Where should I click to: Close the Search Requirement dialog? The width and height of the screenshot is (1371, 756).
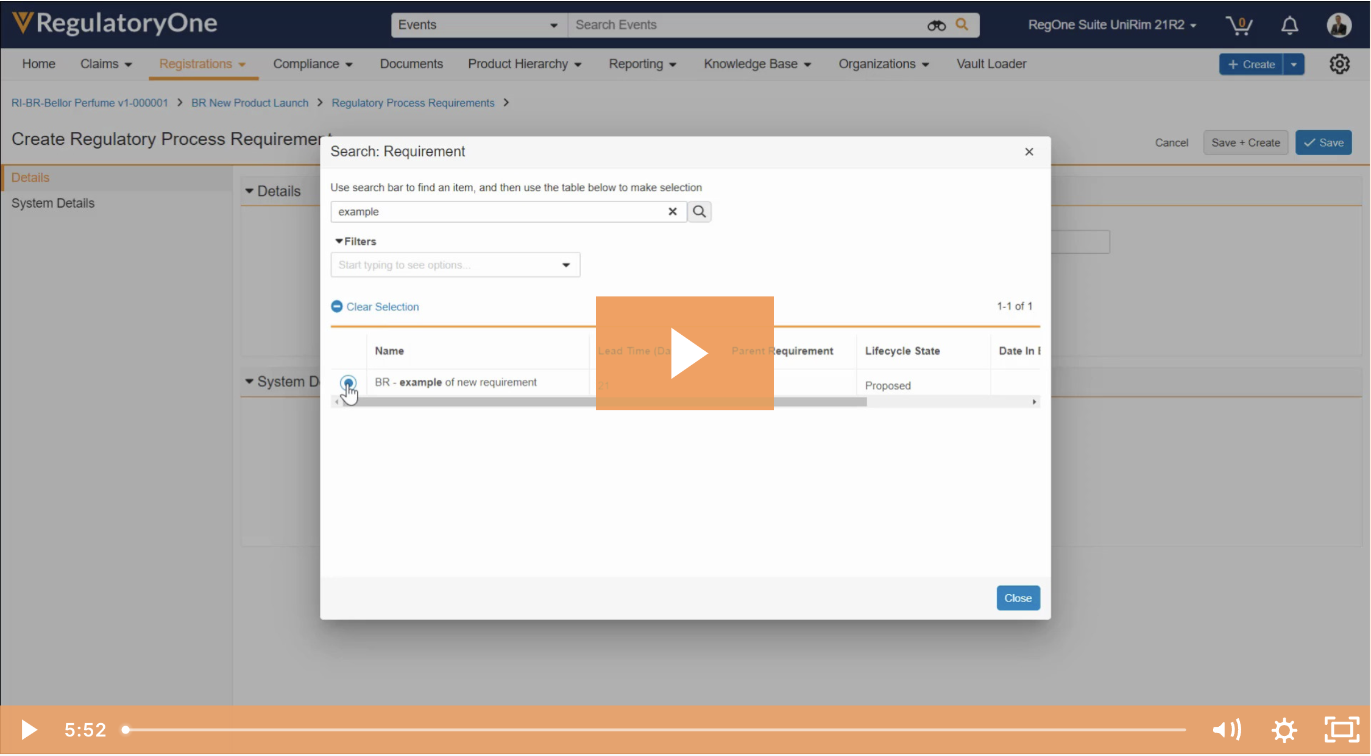(x=1029, y=152)
